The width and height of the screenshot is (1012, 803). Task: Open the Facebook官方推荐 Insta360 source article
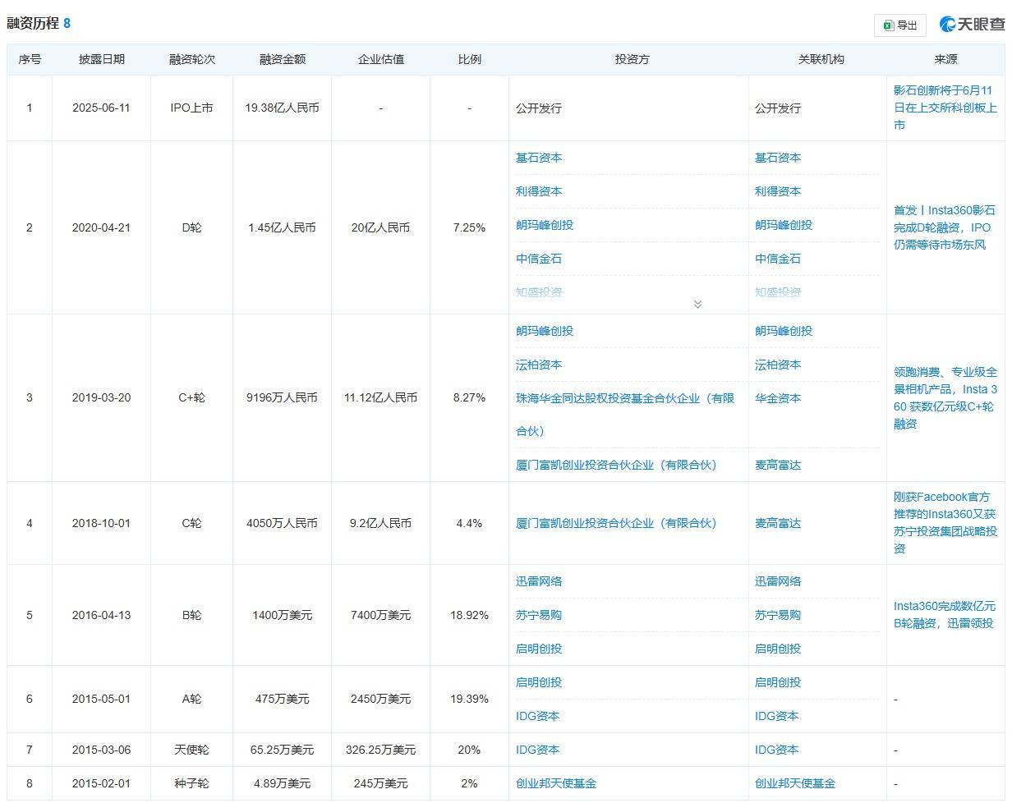pos(944,522)
